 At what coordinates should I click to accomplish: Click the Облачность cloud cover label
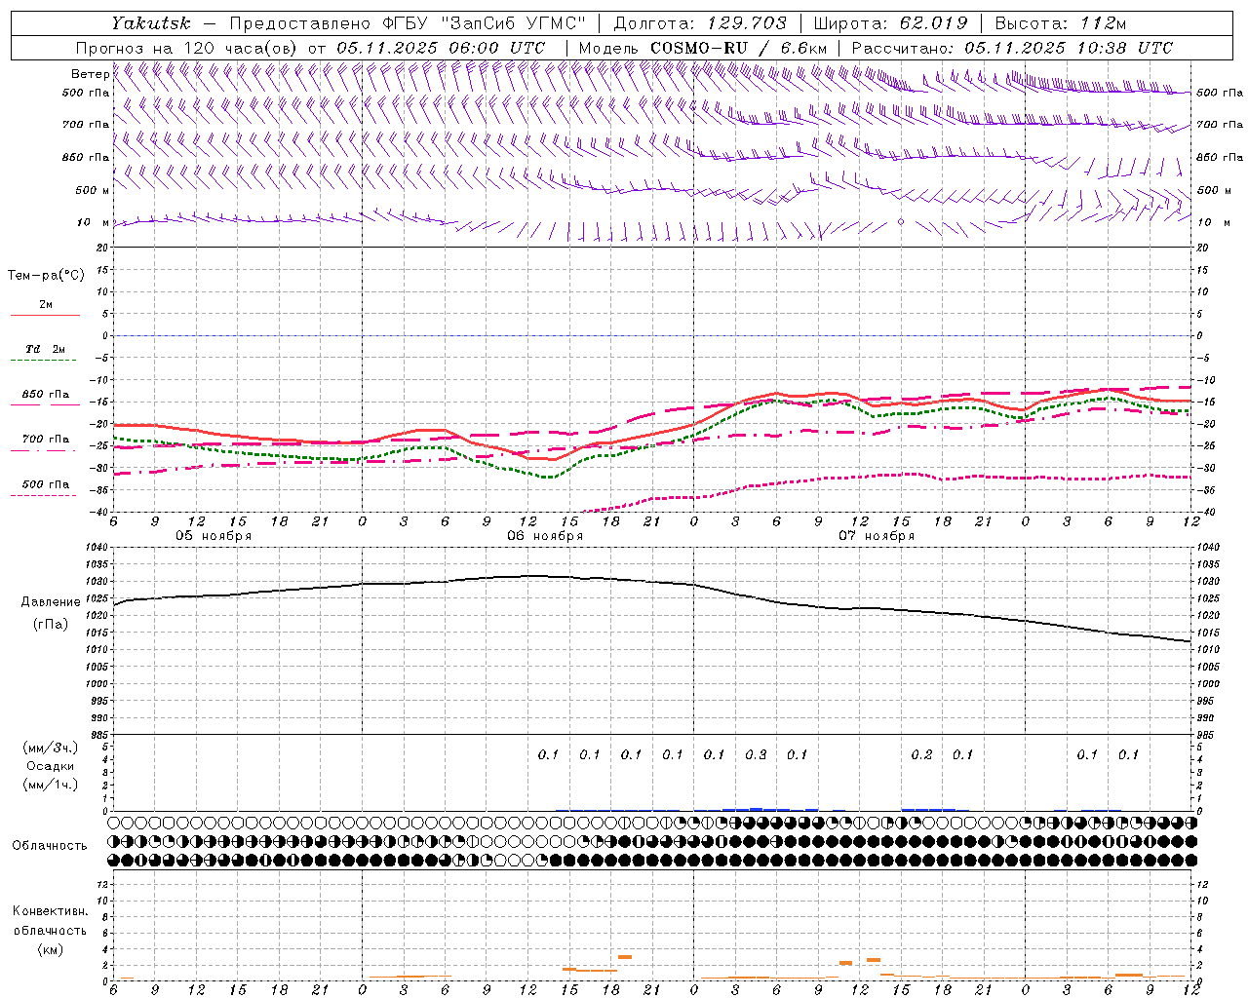tap(50, 846)
